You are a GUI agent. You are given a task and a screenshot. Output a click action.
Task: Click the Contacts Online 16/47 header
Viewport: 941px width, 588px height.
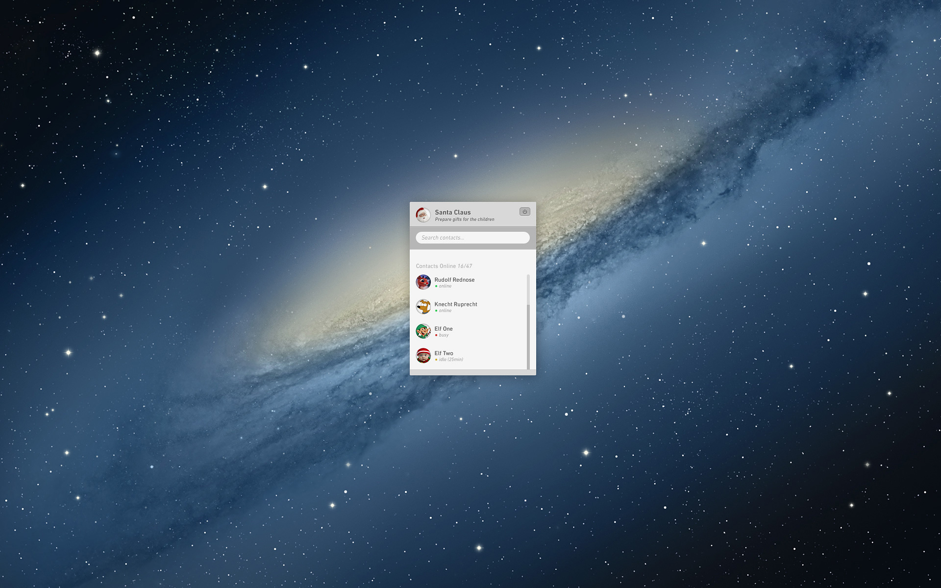[x=444, y=266]
